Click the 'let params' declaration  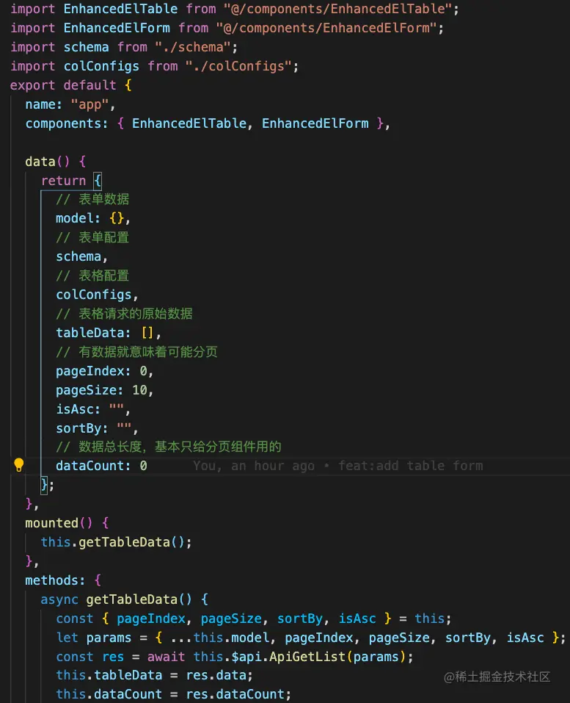(x=310, y=638)
